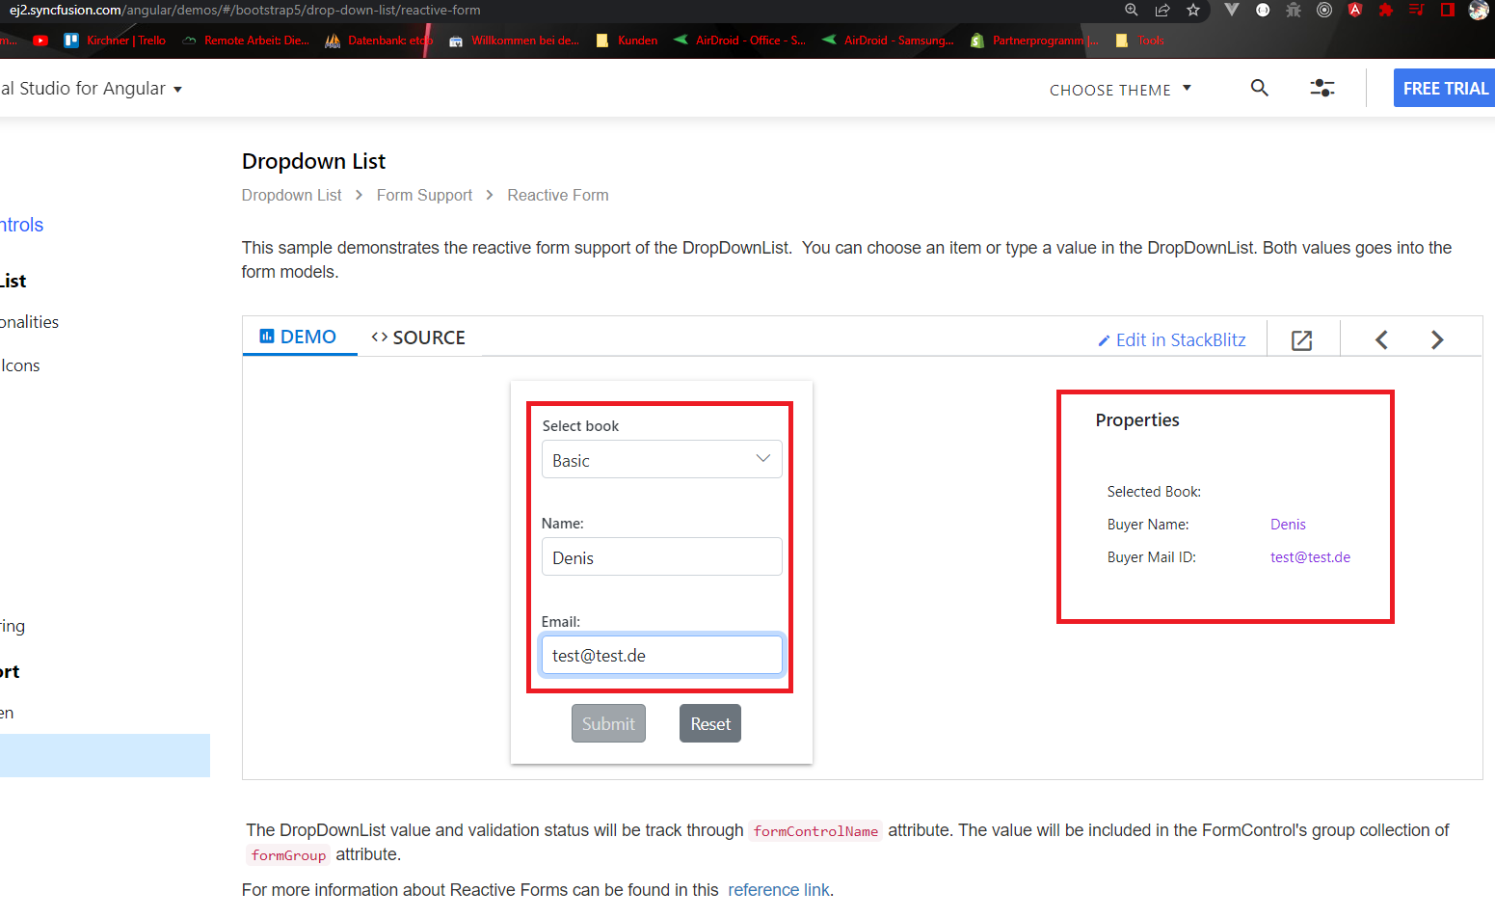Click the share page icon in address bar
This screenshot has height=919, width=1495.
1162,10
